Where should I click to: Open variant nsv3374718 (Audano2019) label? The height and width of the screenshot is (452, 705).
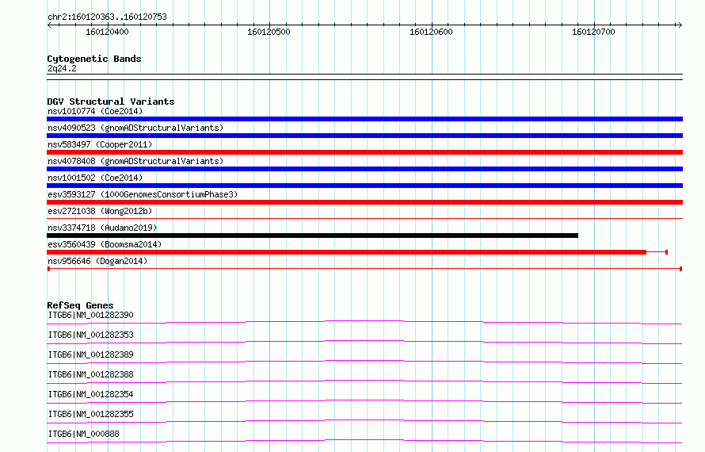102,228
